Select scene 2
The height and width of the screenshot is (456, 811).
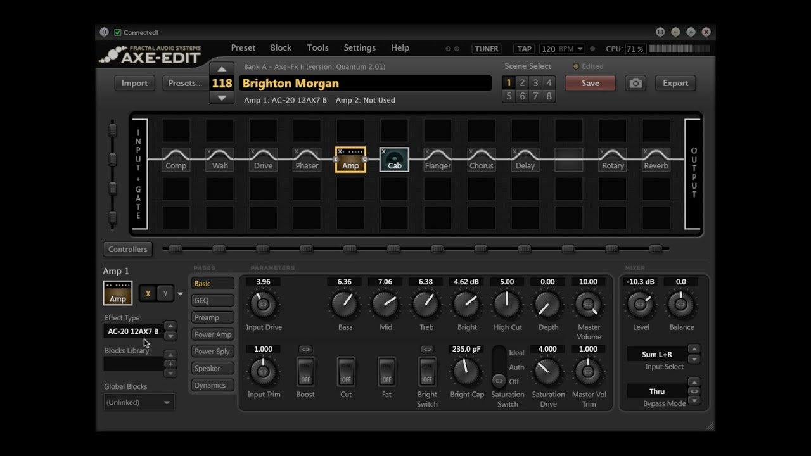tap(522, 82)
